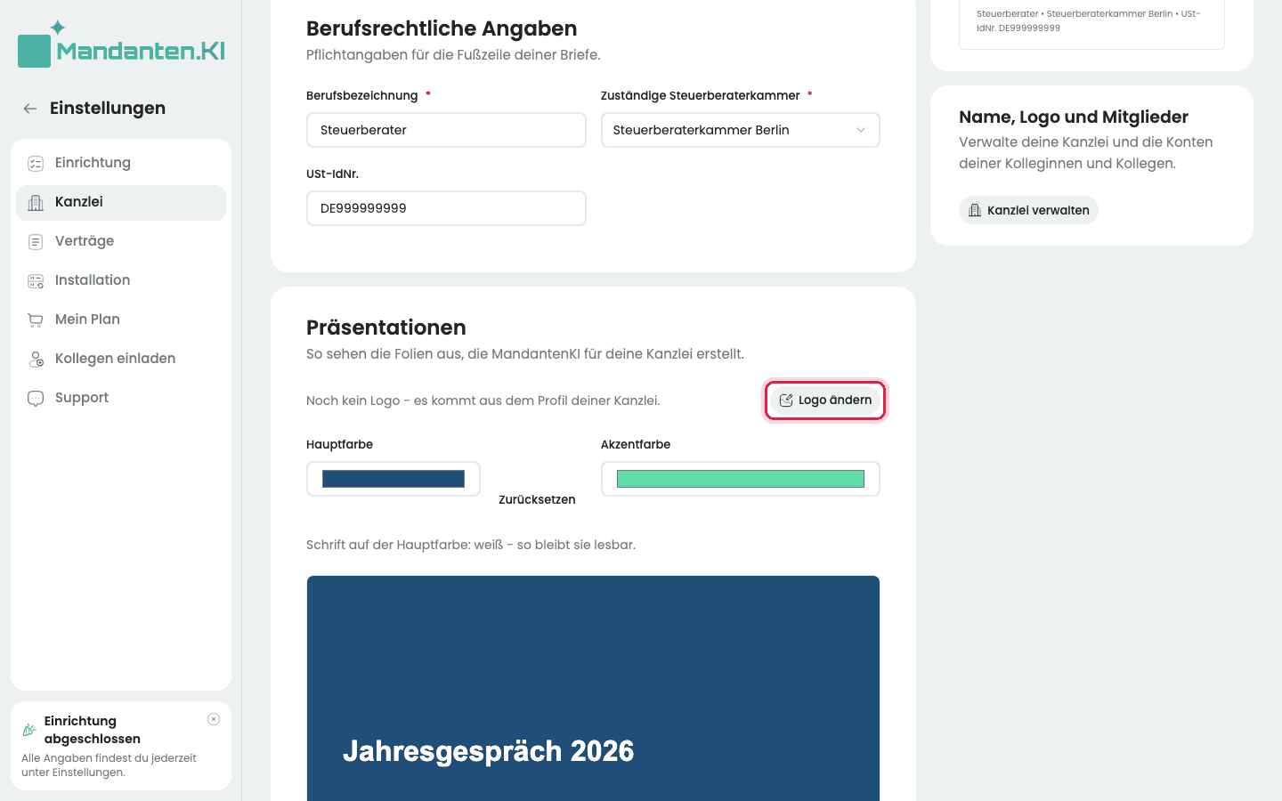Click the Jahresgespräch 2026 slide preview

[x=593, y=688]
